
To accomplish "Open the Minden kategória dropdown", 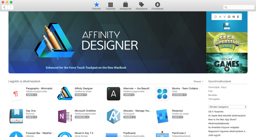I will 227,107.
